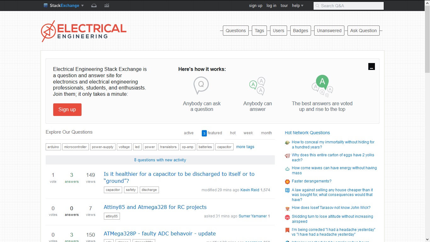Screen dimensions: 430x242
Task: Switch to the active questions tab
Action: click(x=189, y=133)
